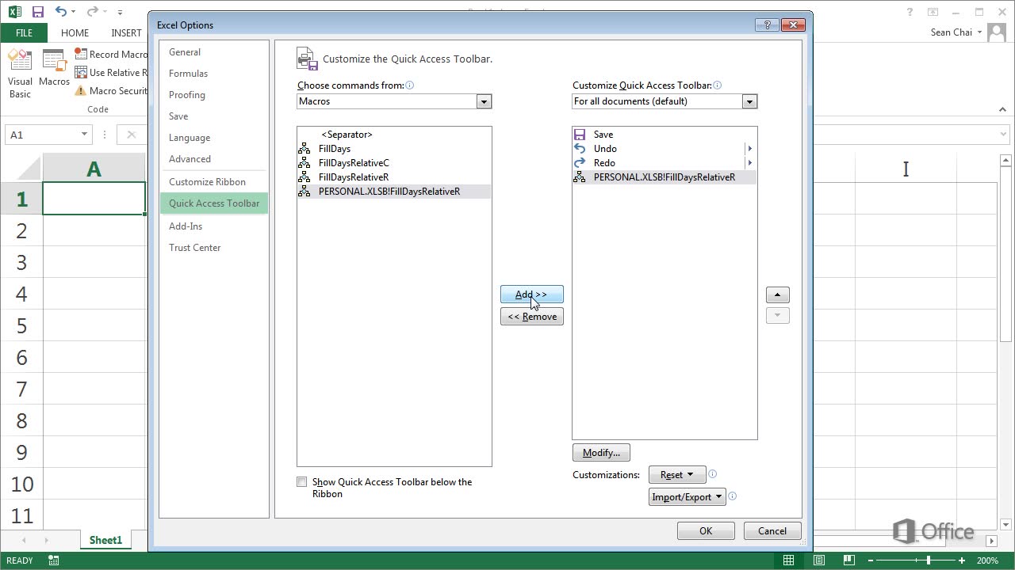Click the Modify... button
1015x570 pixels.
pyautogui.click(x=601, y=453)
